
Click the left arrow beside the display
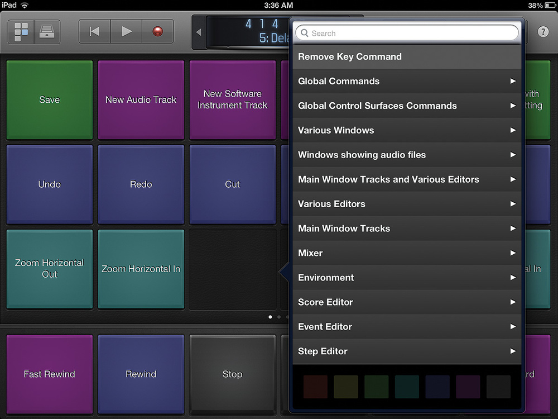199,32
